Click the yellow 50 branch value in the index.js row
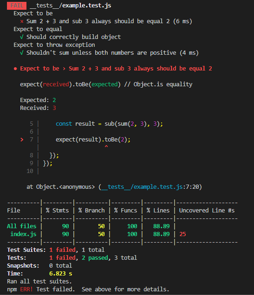This screenshot has height=295, width=254. pyautogui.click(x=101, y=234)
